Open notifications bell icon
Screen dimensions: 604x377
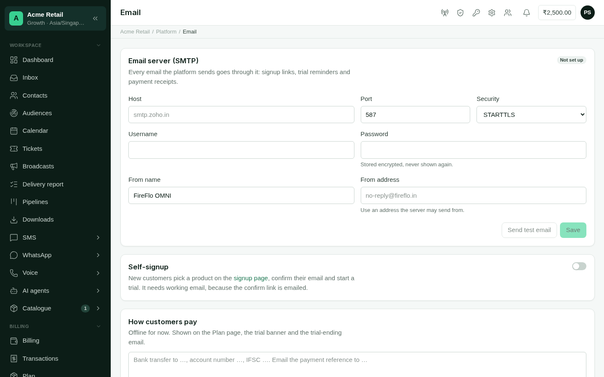526,13
